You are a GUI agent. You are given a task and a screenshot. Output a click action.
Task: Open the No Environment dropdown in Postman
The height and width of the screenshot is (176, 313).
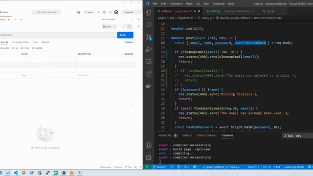point(117,20)
